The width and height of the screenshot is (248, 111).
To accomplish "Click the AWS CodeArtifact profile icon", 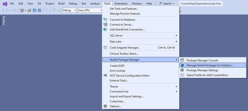I will click(182, 75).
